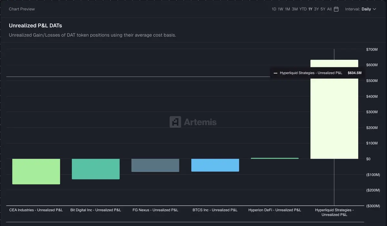Select the YTD time range
The width and height of the screenshot is (387, 226).
tap(303, 9)
